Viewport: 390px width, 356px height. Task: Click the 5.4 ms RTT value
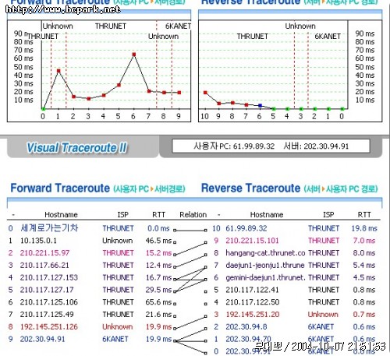tap(364, 266)
